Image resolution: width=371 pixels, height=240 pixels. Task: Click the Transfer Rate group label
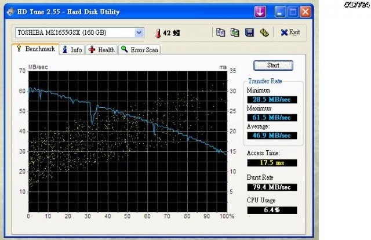click(x=265, y=81)
